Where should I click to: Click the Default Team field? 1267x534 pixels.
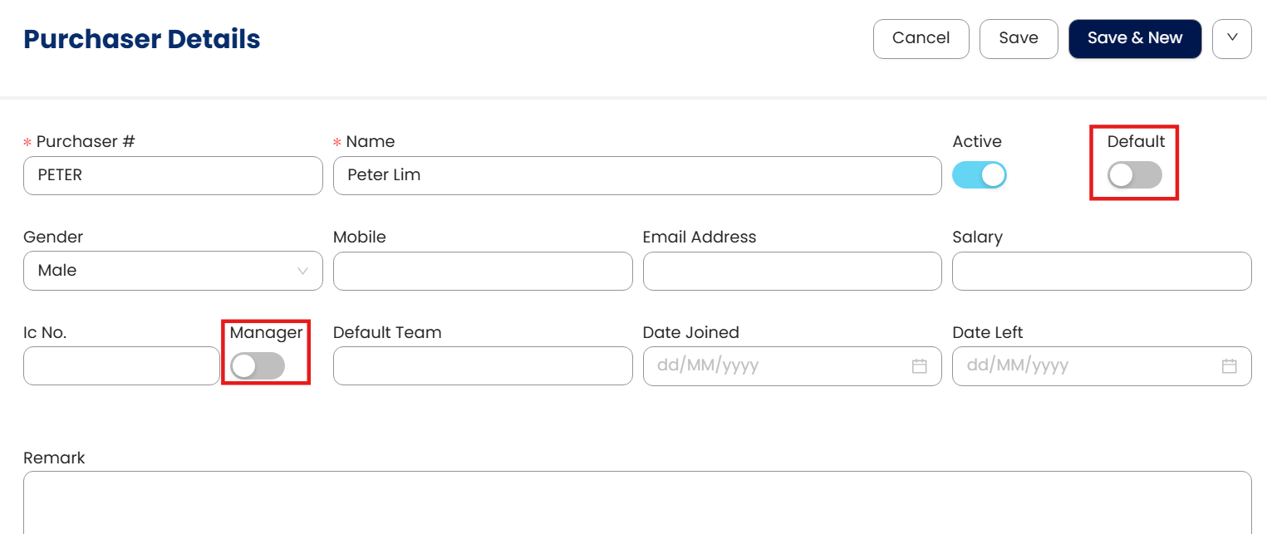(x=483, y=366)
